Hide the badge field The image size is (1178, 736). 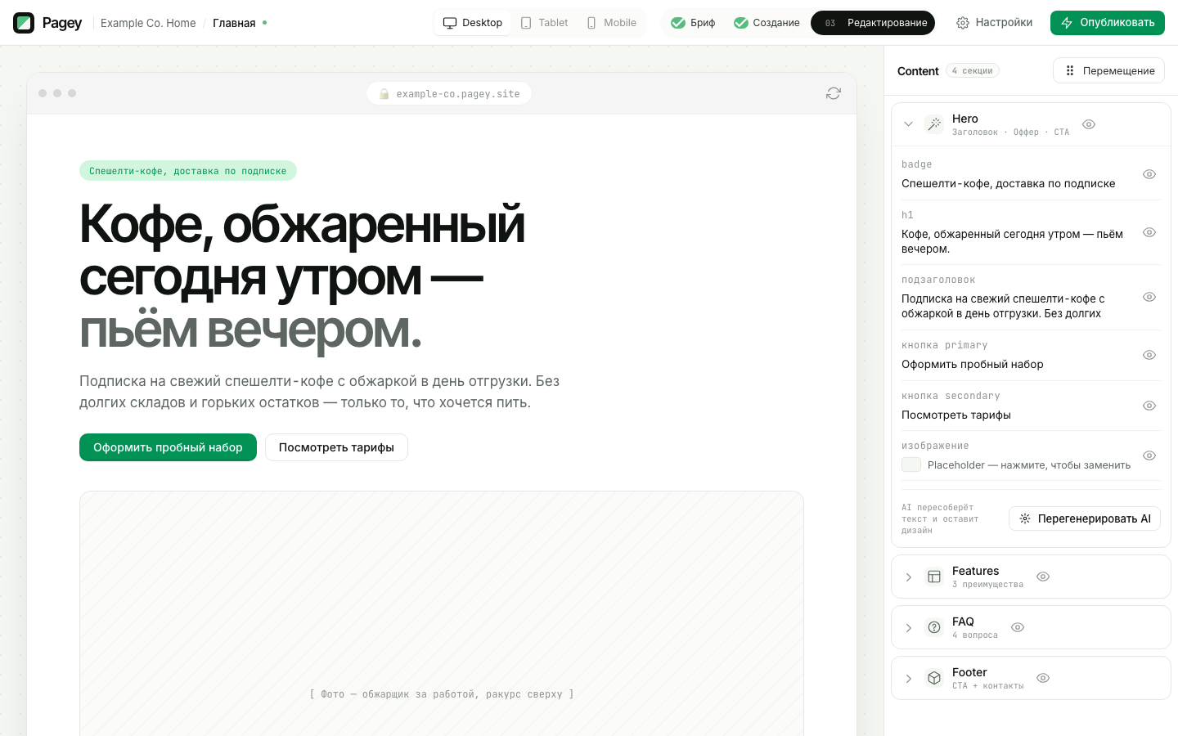pos(1149,174)
